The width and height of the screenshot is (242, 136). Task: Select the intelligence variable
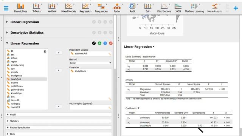pos(27,76)
